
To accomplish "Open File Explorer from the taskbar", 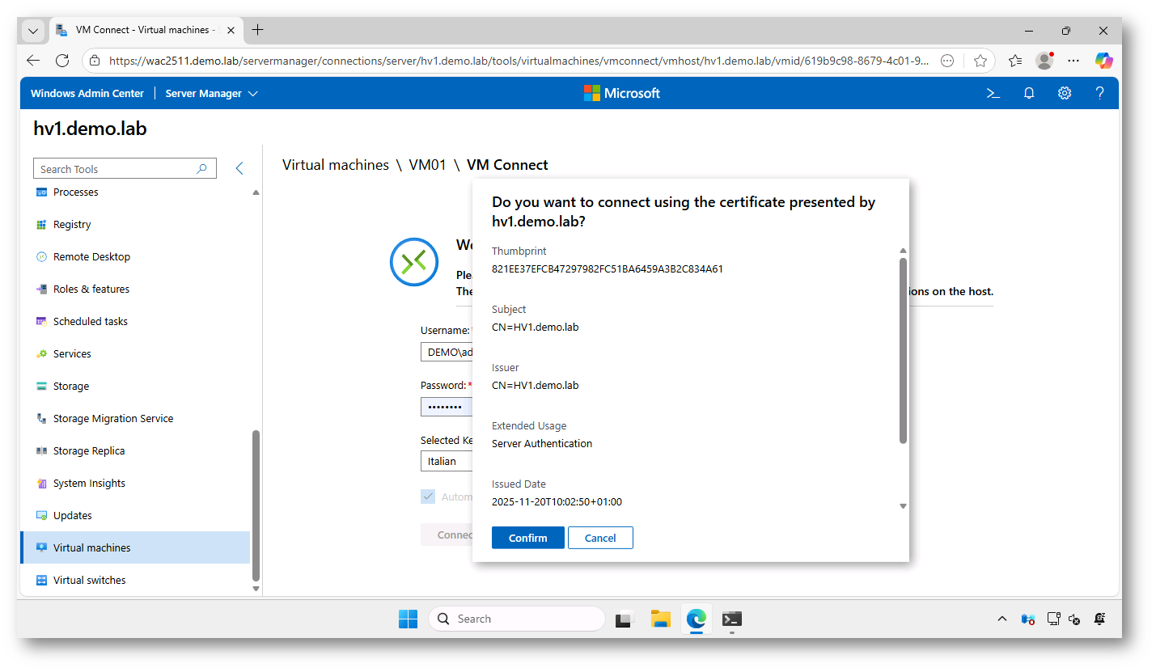I will tap(661, 619).
